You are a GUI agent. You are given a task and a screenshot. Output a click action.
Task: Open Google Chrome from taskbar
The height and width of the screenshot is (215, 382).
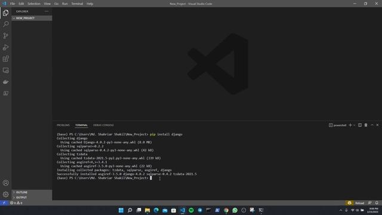(x=226, y=210)
